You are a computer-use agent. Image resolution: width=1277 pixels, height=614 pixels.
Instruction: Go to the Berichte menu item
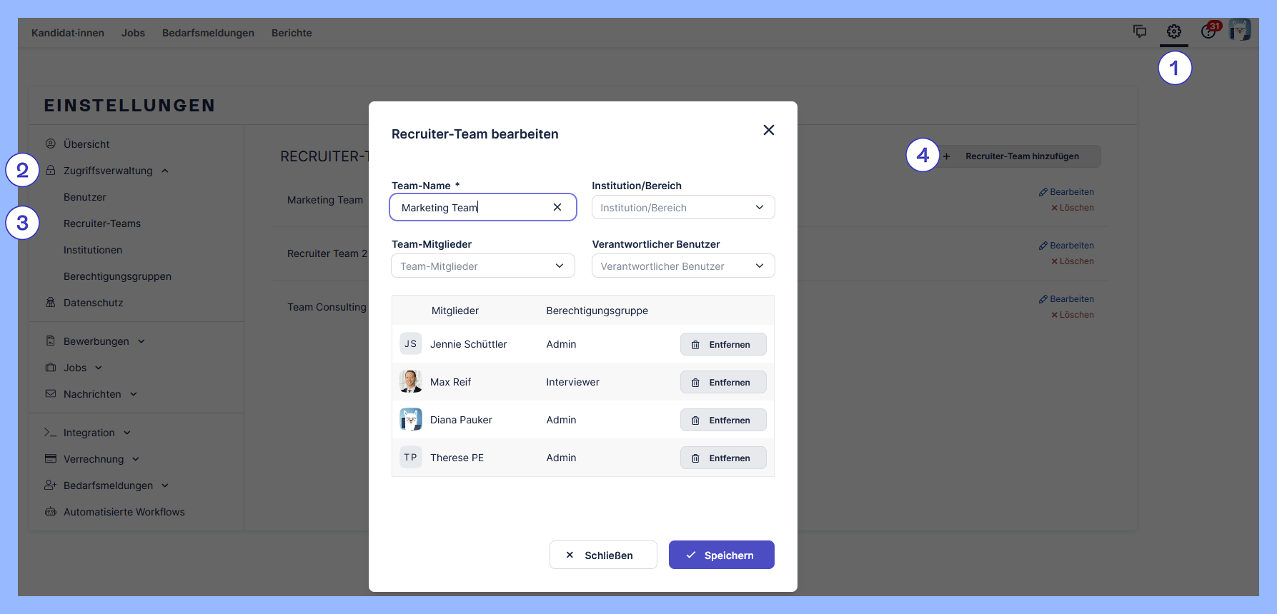[x=292, y=33]
